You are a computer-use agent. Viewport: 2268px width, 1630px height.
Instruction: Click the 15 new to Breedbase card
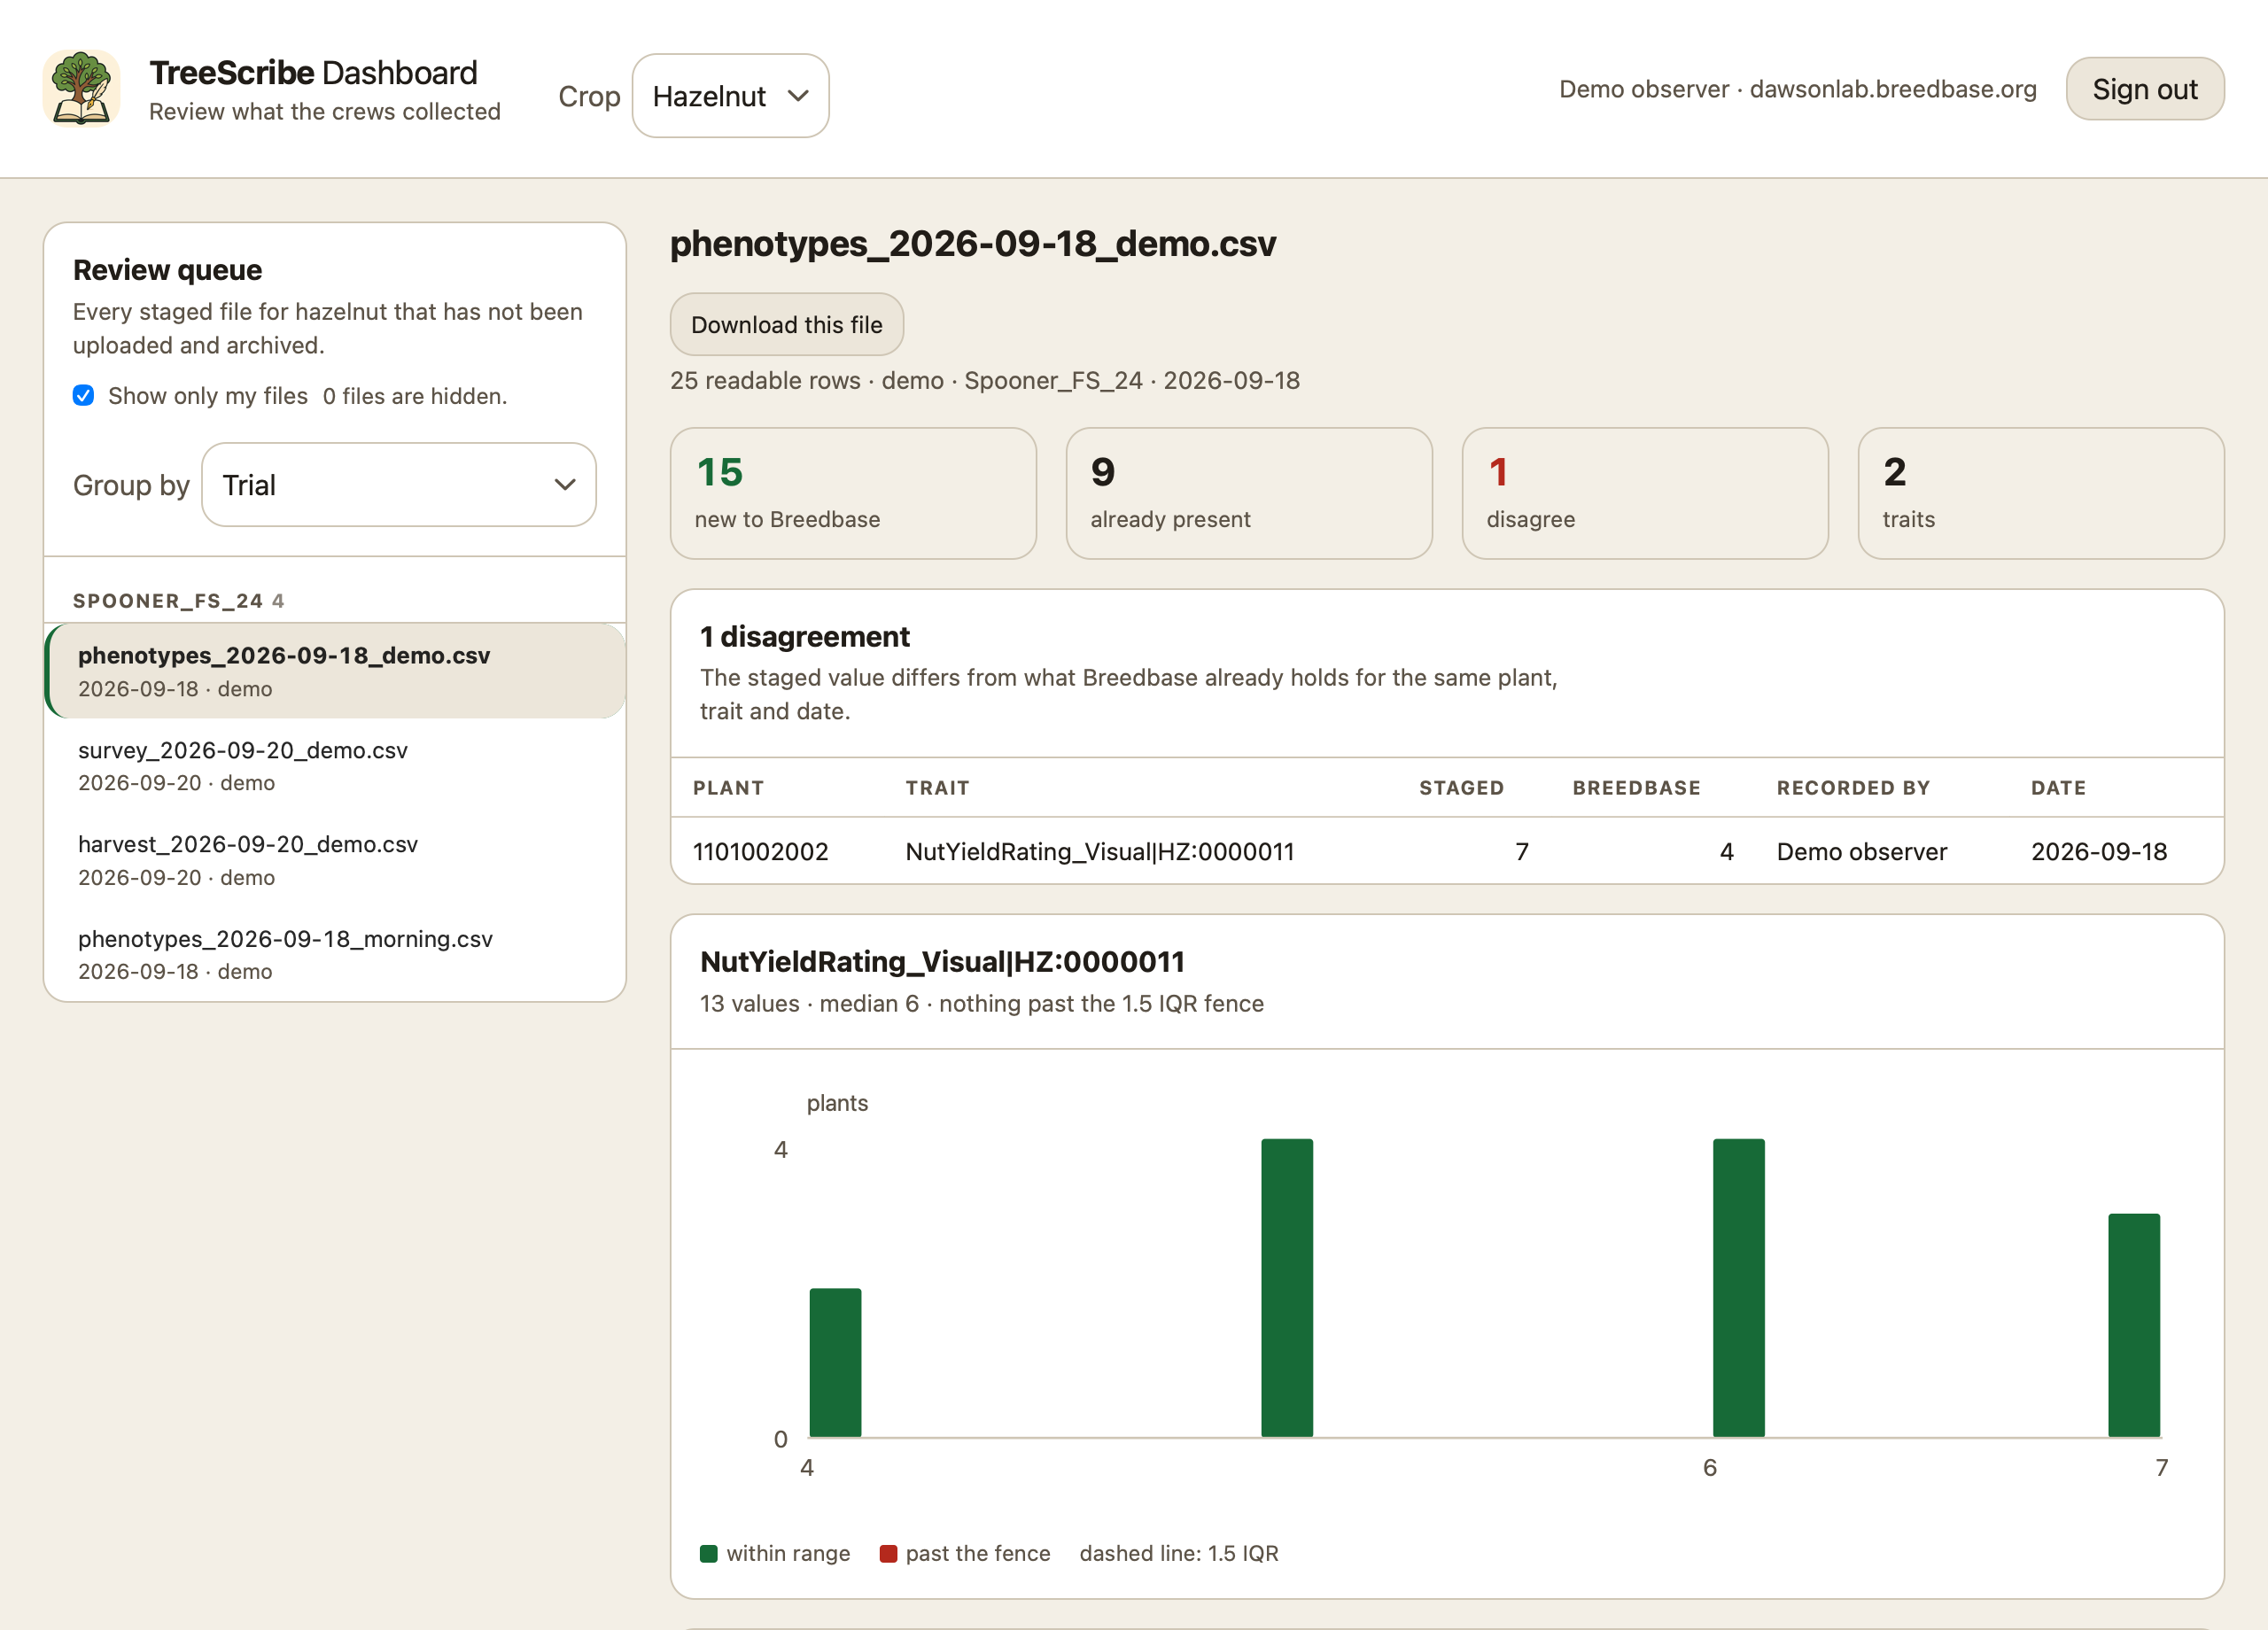tap(853, 494)
